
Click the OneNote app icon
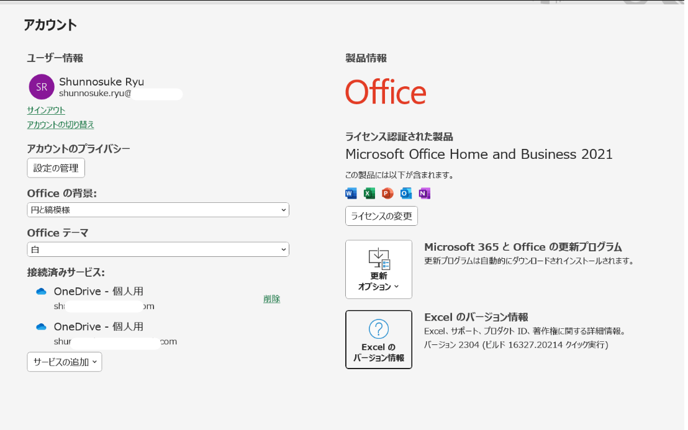point(424,194)
